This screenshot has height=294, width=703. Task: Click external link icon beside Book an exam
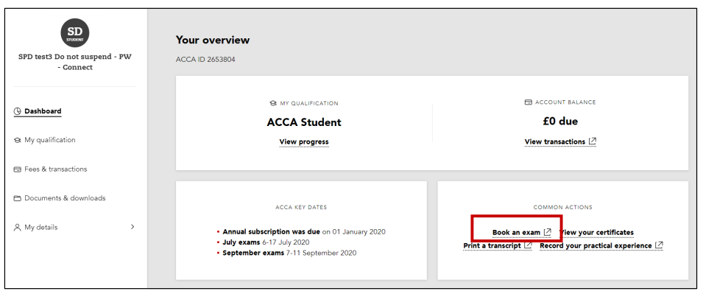(x=548, y=232)
